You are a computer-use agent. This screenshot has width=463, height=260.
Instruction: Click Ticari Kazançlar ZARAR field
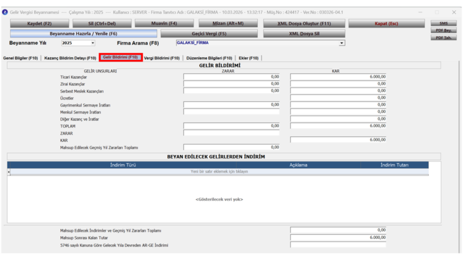click(231, 77)
